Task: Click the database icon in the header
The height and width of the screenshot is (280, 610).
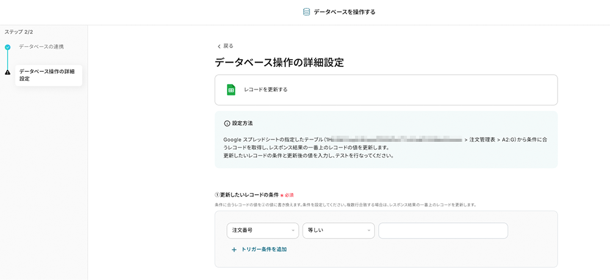Action: [x=306, y=12]
